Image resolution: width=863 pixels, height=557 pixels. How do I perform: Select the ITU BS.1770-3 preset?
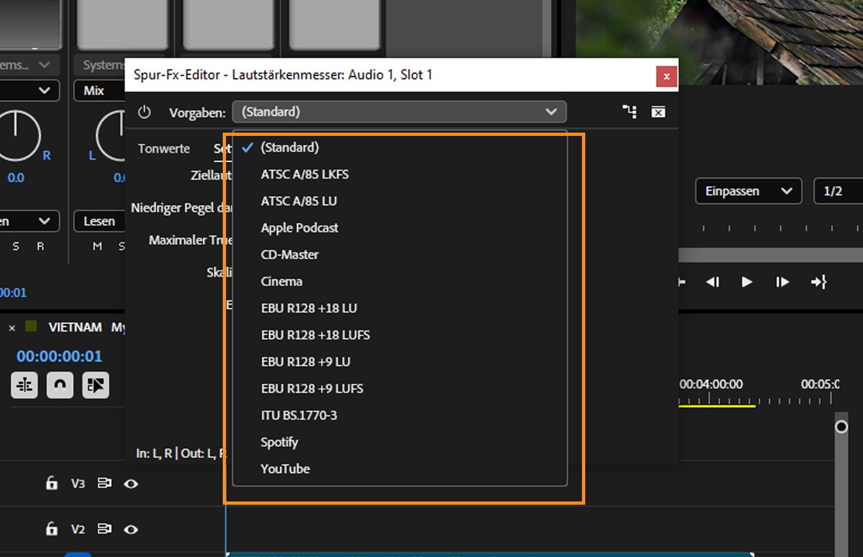400,415
